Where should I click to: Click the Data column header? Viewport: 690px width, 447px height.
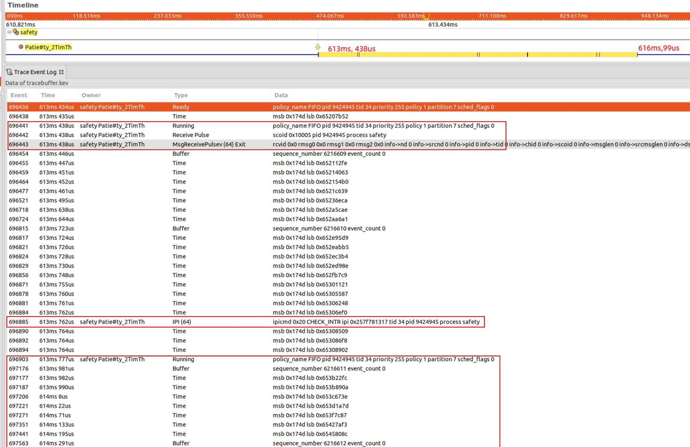click(x=281, y=95)
